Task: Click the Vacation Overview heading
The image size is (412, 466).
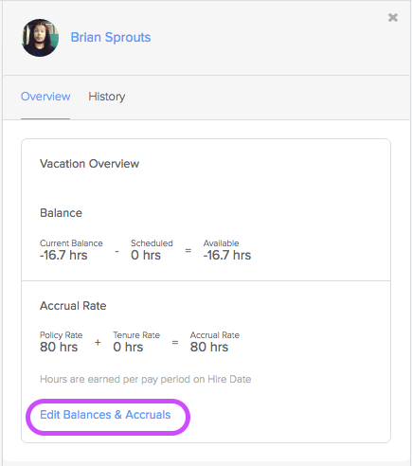Action: click(x=89, y=164)
